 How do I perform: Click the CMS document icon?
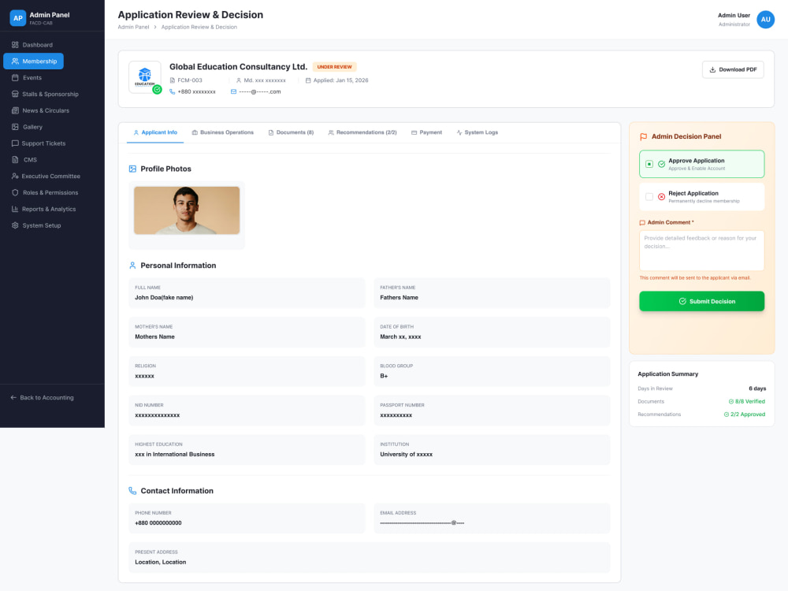click(x=15, y=160)
